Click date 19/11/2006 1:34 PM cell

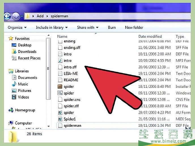154,126
